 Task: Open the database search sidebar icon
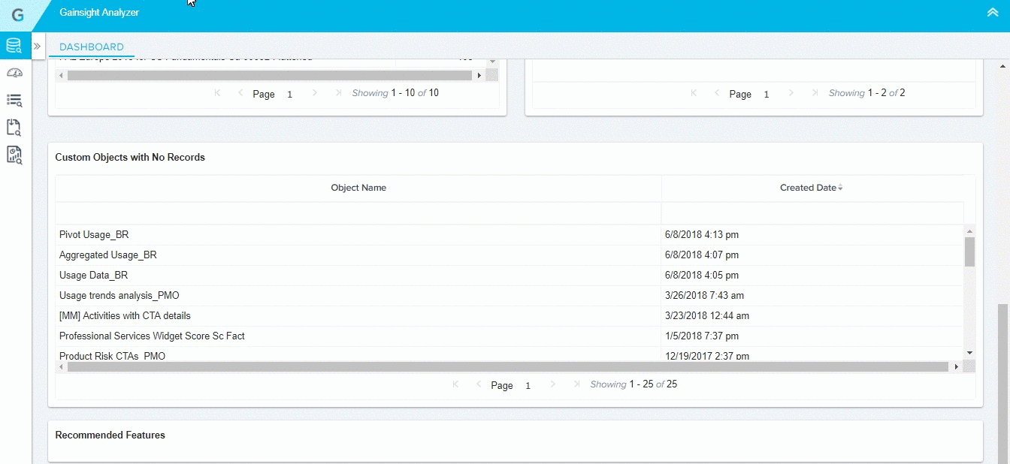[x=14, y=47]
